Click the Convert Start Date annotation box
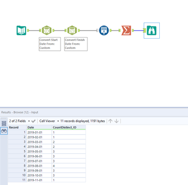The height and width of the screenshot is (185, 188). [x=50, y=44]
